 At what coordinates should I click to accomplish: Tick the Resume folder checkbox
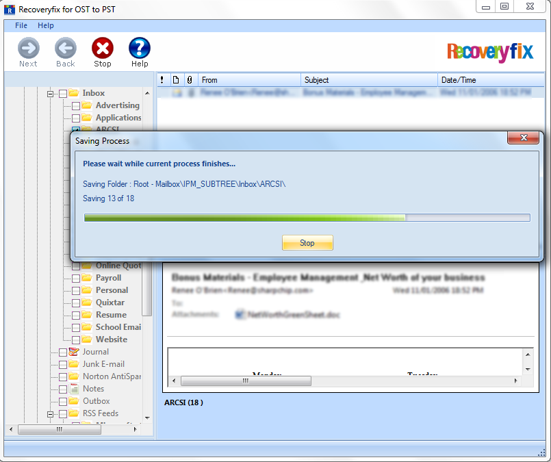(x=76, y=316)
